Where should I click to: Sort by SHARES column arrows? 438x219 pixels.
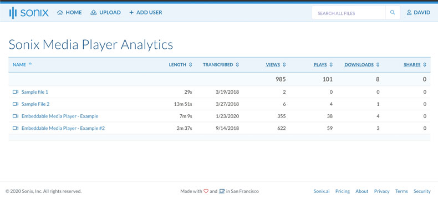[425, 65]
